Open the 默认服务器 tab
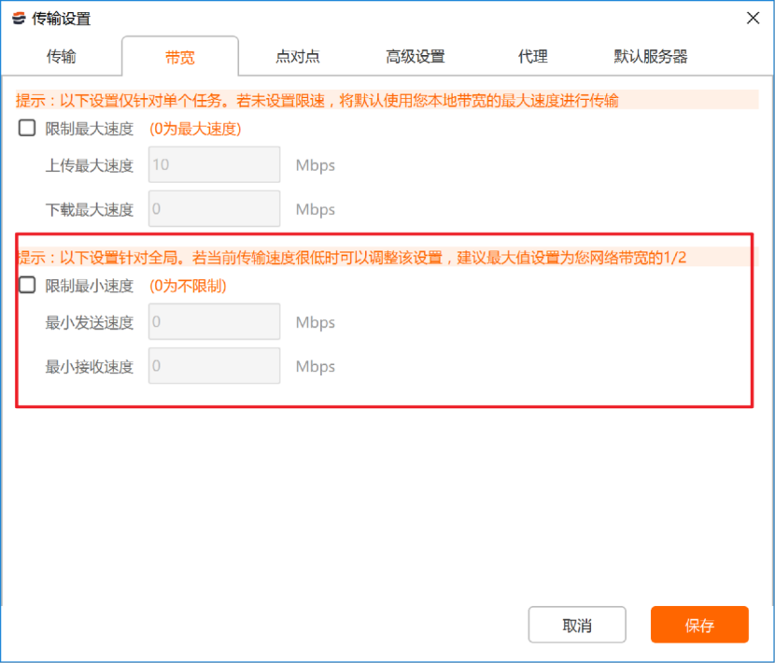 pos(651,57)
